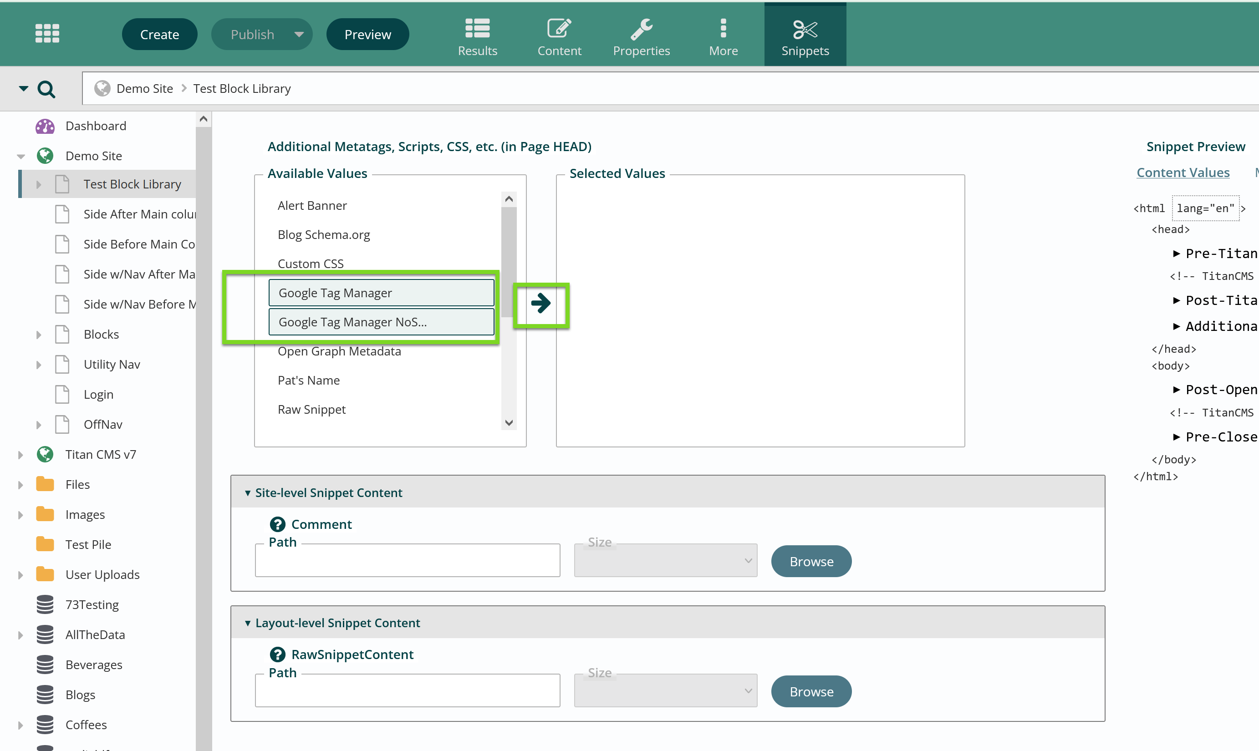Click the RawSnippetContent help icon

pos(277,655)
